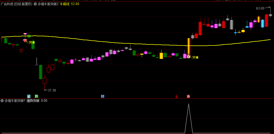Click the 强势突破: 0.00 value
Viewport: 274px width, 134px height.
click(37, 101)
